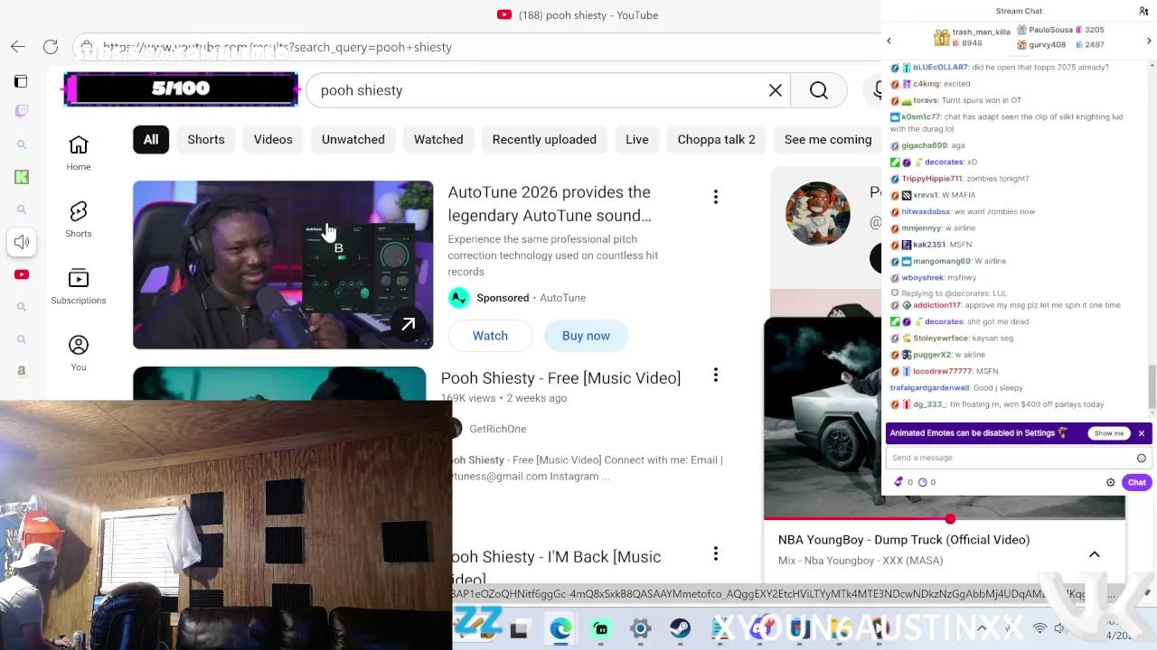Open Steam from the taskbar
The height and width of the screenshot is (650, 1157).
coord(680,629)
